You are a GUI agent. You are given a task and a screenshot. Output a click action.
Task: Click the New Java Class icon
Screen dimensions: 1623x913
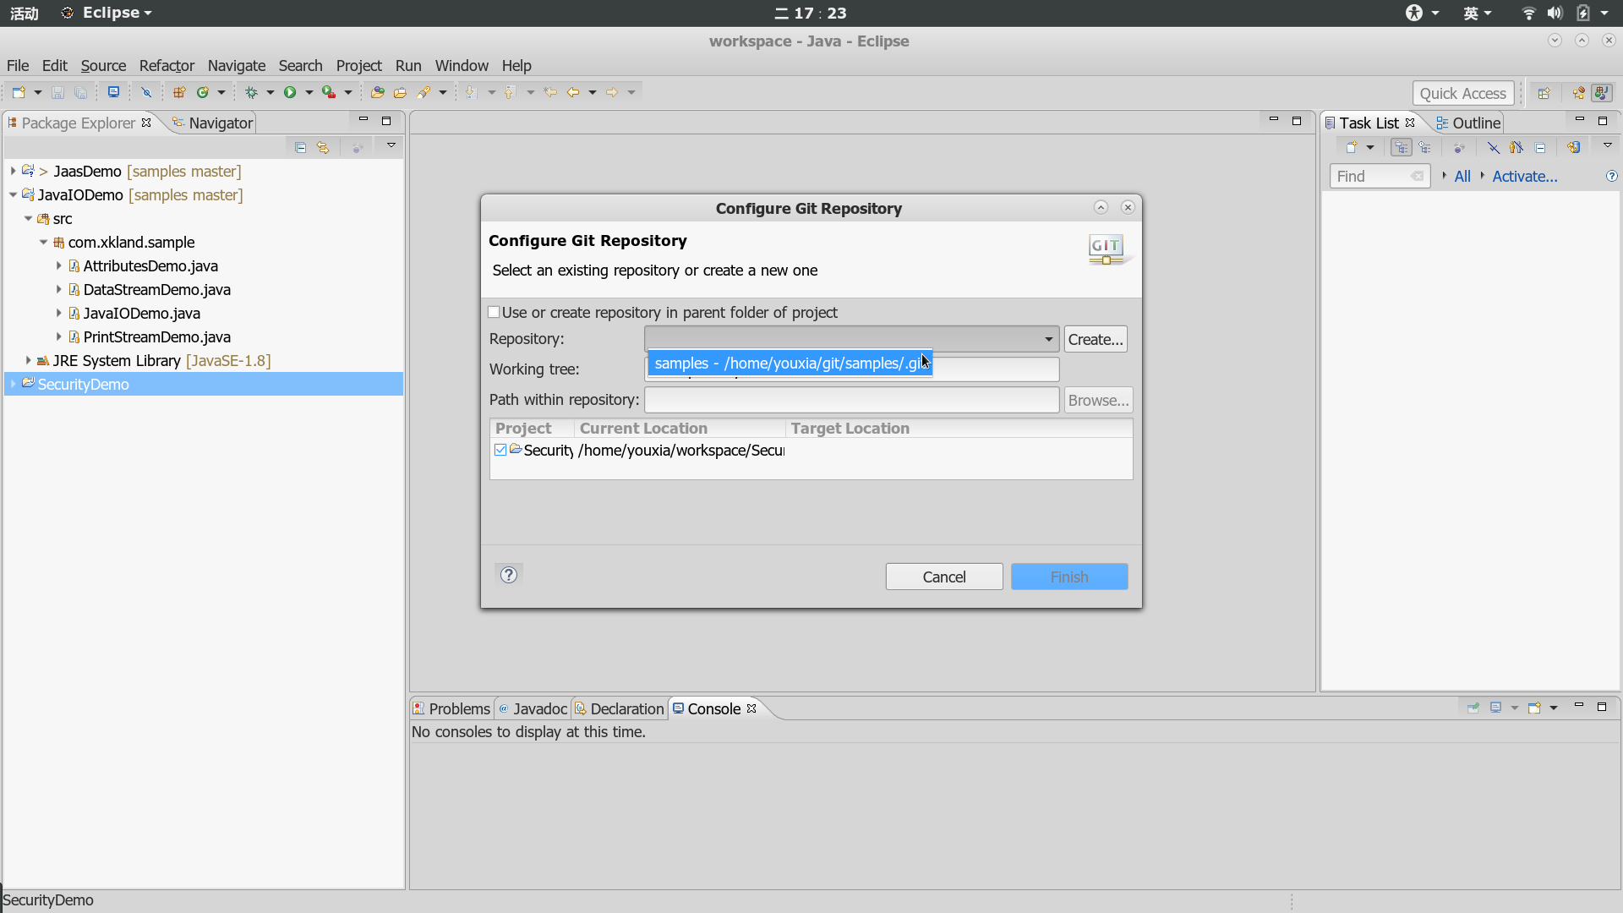tap(203, 92)
